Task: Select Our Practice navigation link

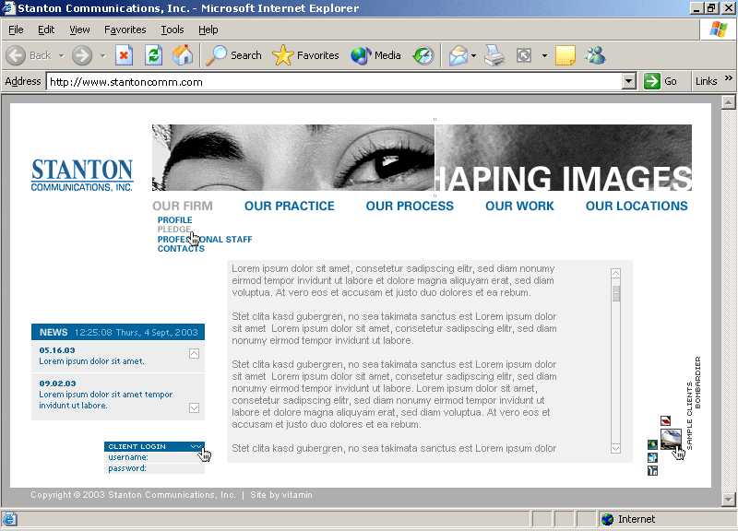Action: pos(289,206)
